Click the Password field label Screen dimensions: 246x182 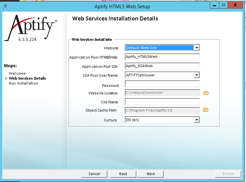pos(110,86)
